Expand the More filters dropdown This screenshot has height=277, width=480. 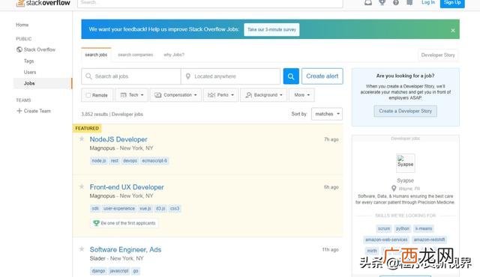tap(301, 95)
